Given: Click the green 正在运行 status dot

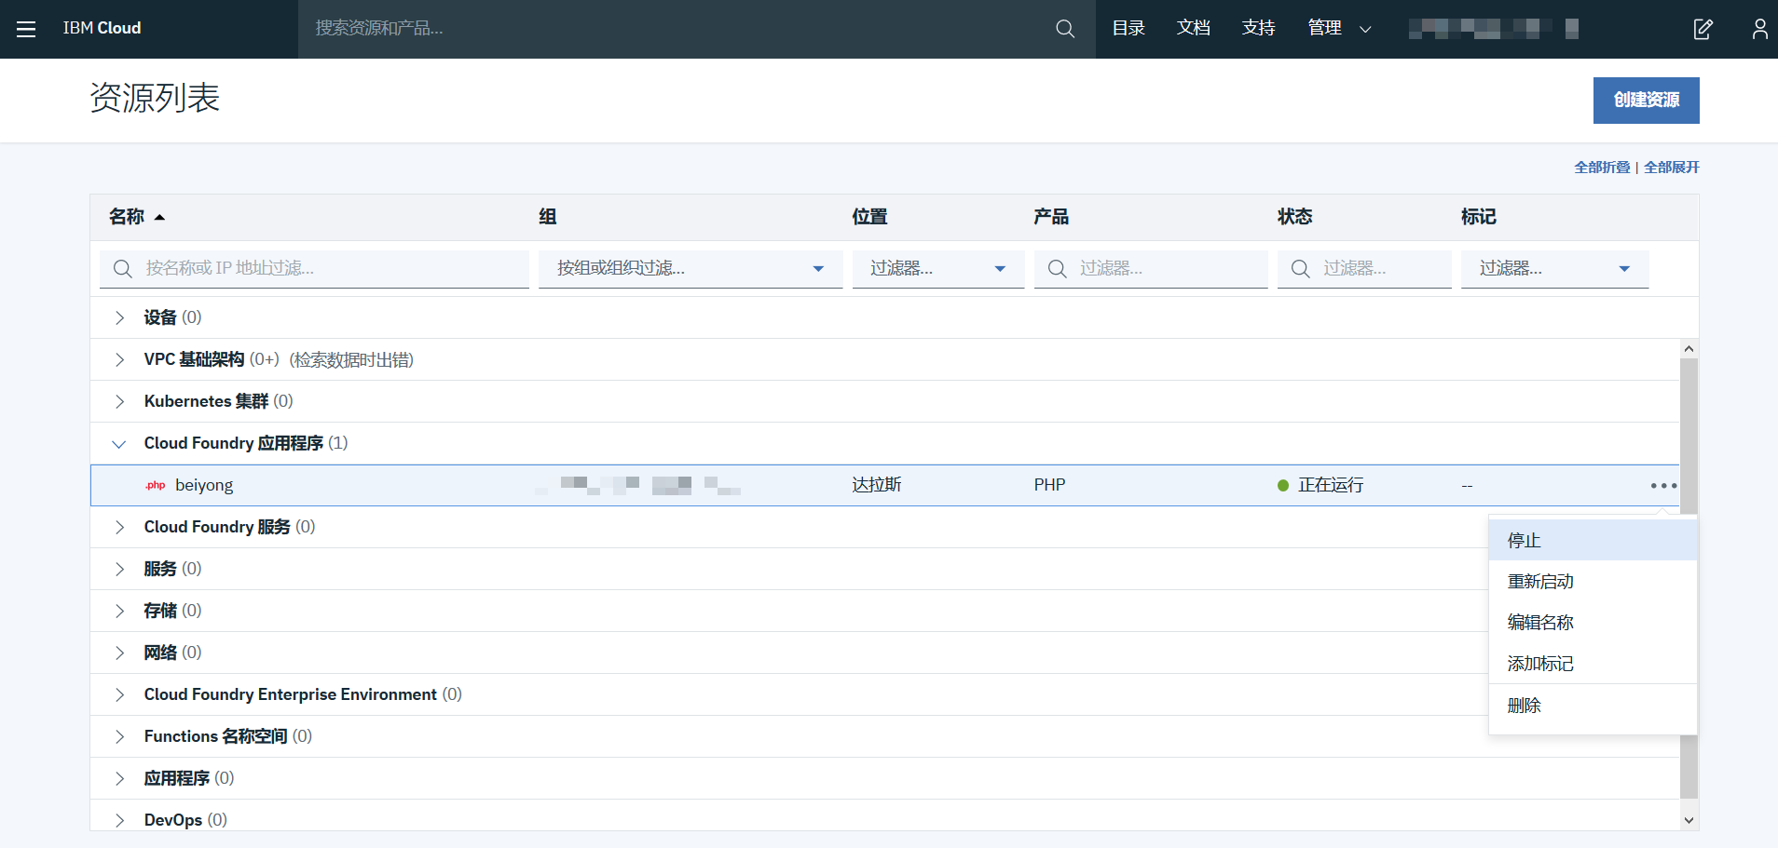Looking at the screenshot, I should pos(1283,485).
